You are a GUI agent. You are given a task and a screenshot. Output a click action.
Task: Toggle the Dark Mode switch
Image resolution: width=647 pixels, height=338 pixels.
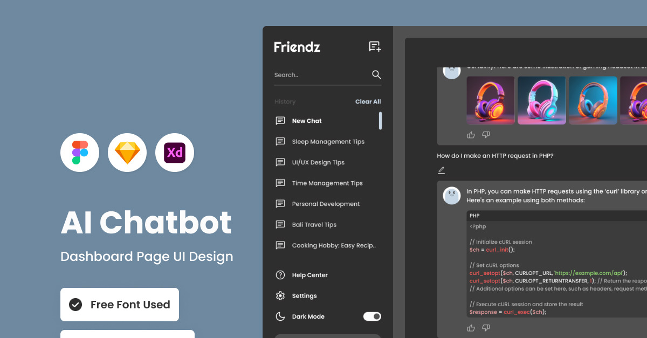(372, 316)
